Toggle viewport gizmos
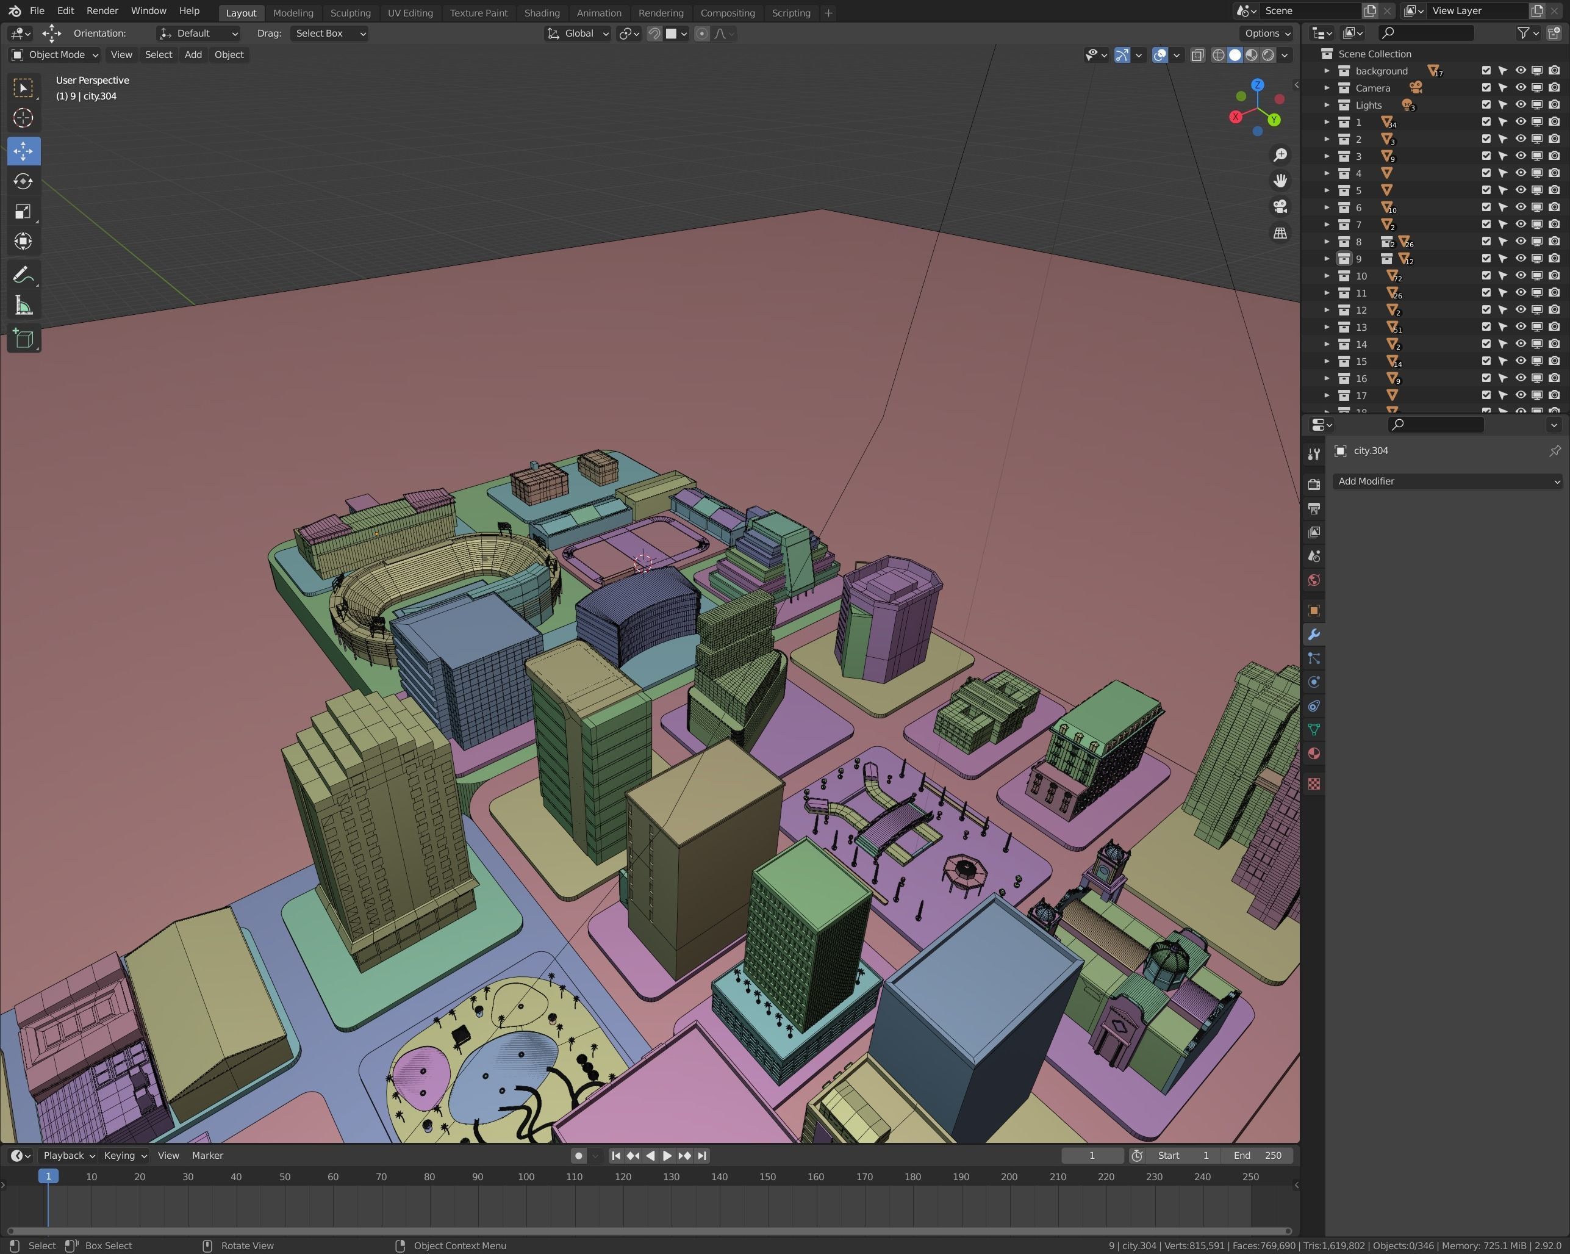Viewport: 1570px width, 1254px height. [x=1122, y=56]
